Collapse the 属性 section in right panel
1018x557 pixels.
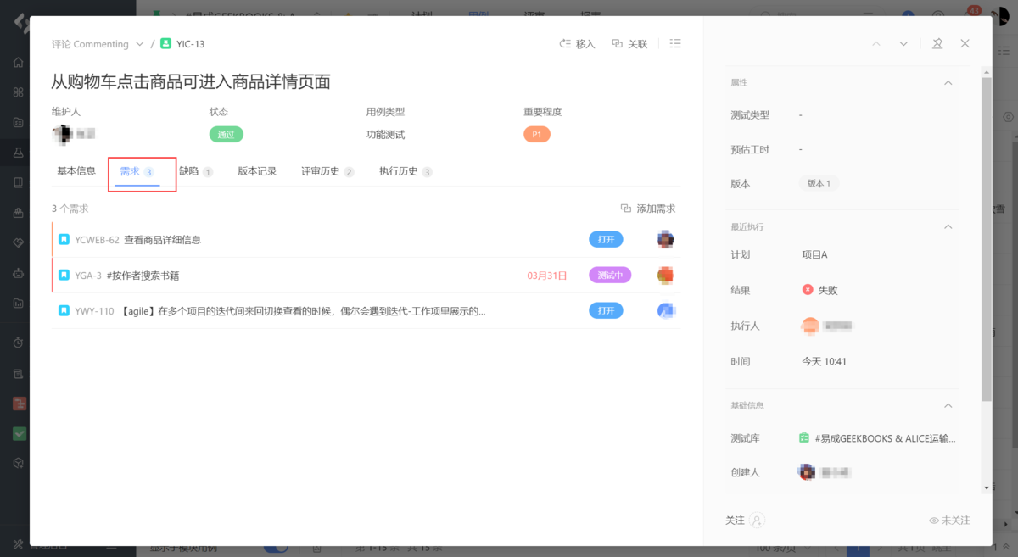click(948, 82)
